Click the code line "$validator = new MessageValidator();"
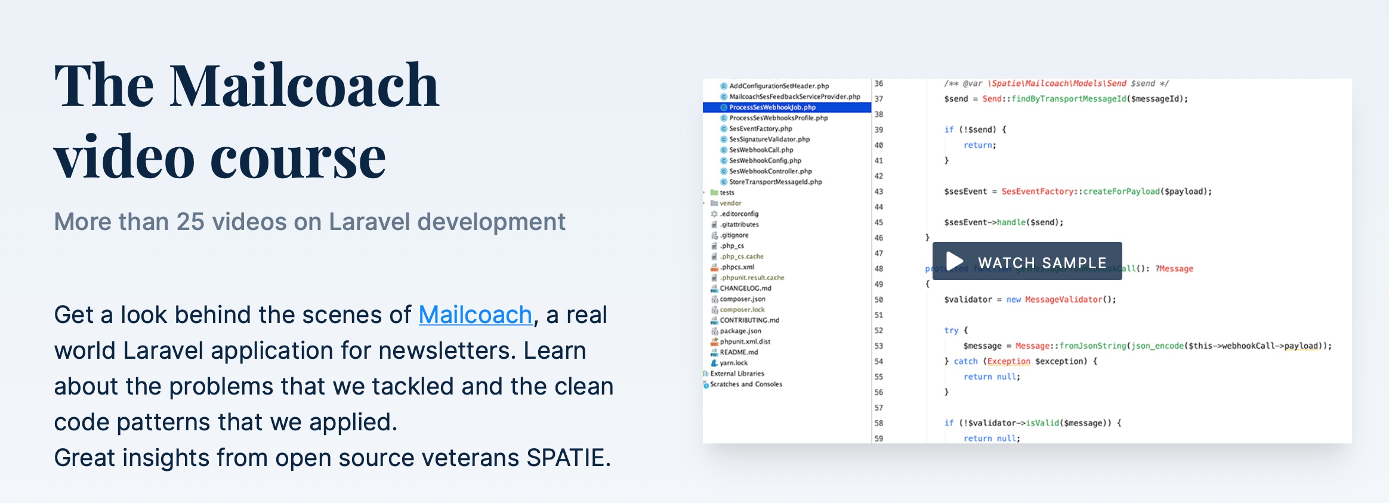 click(x=1030, y=300)
